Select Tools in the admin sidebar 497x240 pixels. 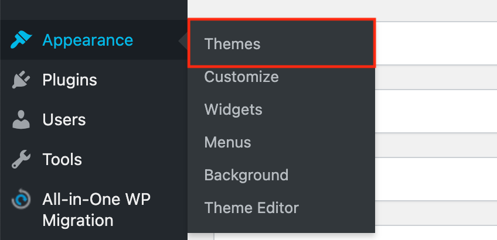click(x=62, y=160)
